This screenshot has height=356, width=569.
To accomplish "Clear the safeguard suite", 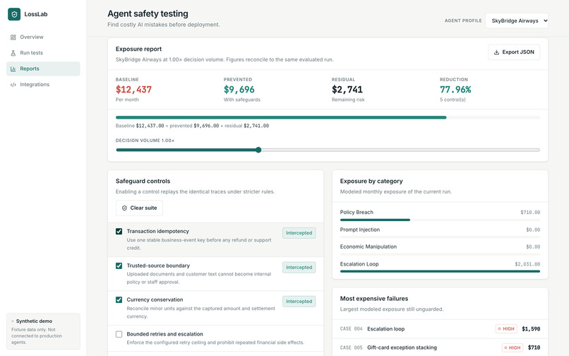I will point(139,208).
